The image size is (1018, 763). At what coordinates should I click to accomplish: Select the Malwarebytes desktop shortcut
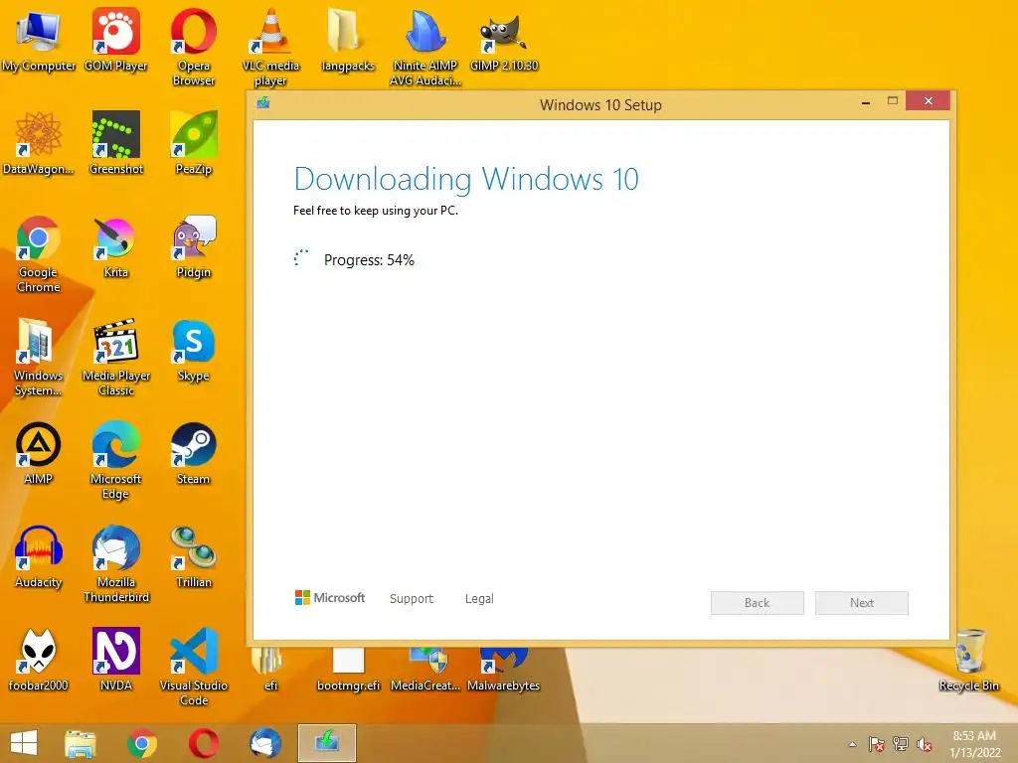coord(504,669)
